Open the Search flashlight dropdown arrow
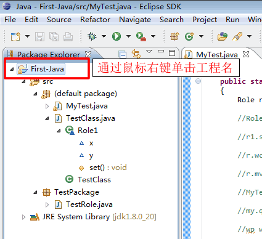 (x=250, y=36)
